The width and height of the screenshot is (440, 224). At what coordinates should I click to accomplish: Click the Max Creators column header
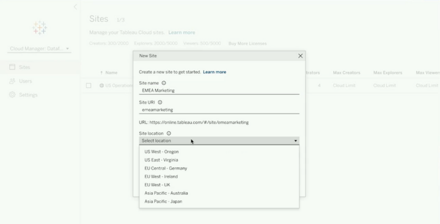(346, 73)
